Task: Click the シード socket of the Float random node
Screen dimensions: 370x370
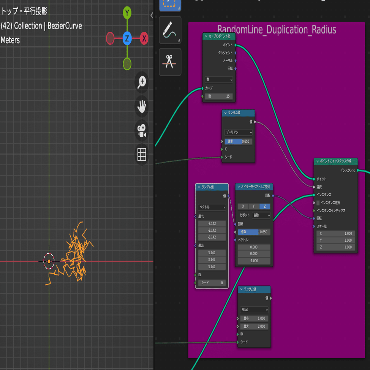Action: [x=238, y=342]
